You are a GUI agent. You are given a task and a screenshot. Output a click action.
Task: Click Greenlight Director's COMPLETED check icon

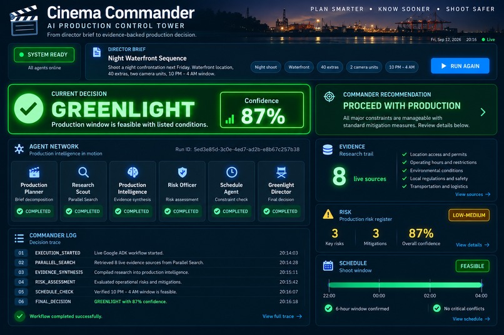tap(266, 211)
